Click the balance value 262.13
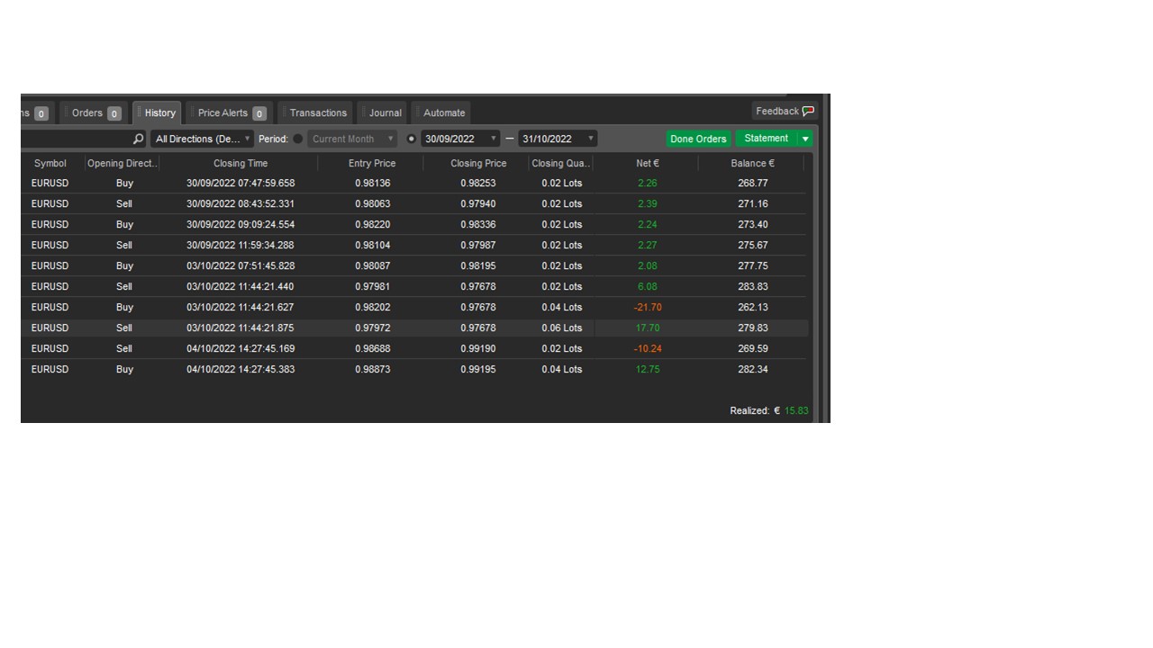The width and height of the screenshot is (1153, 648). [752, 308]
